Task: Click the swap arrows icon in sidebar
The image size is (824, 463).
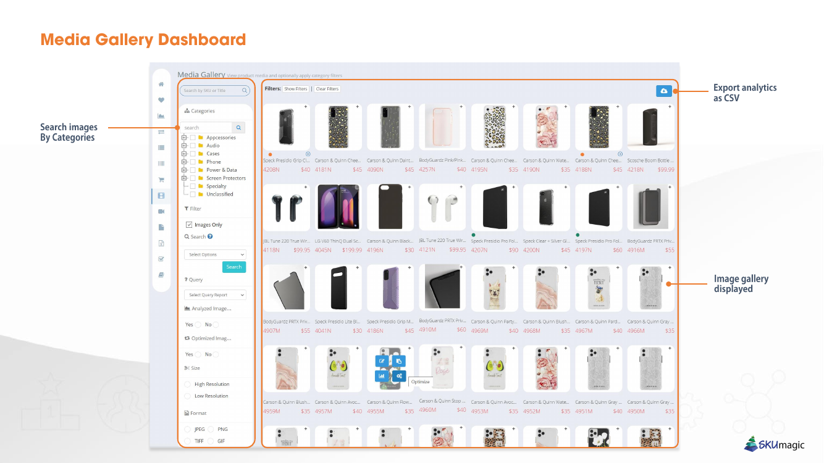Action: point(161,131)
